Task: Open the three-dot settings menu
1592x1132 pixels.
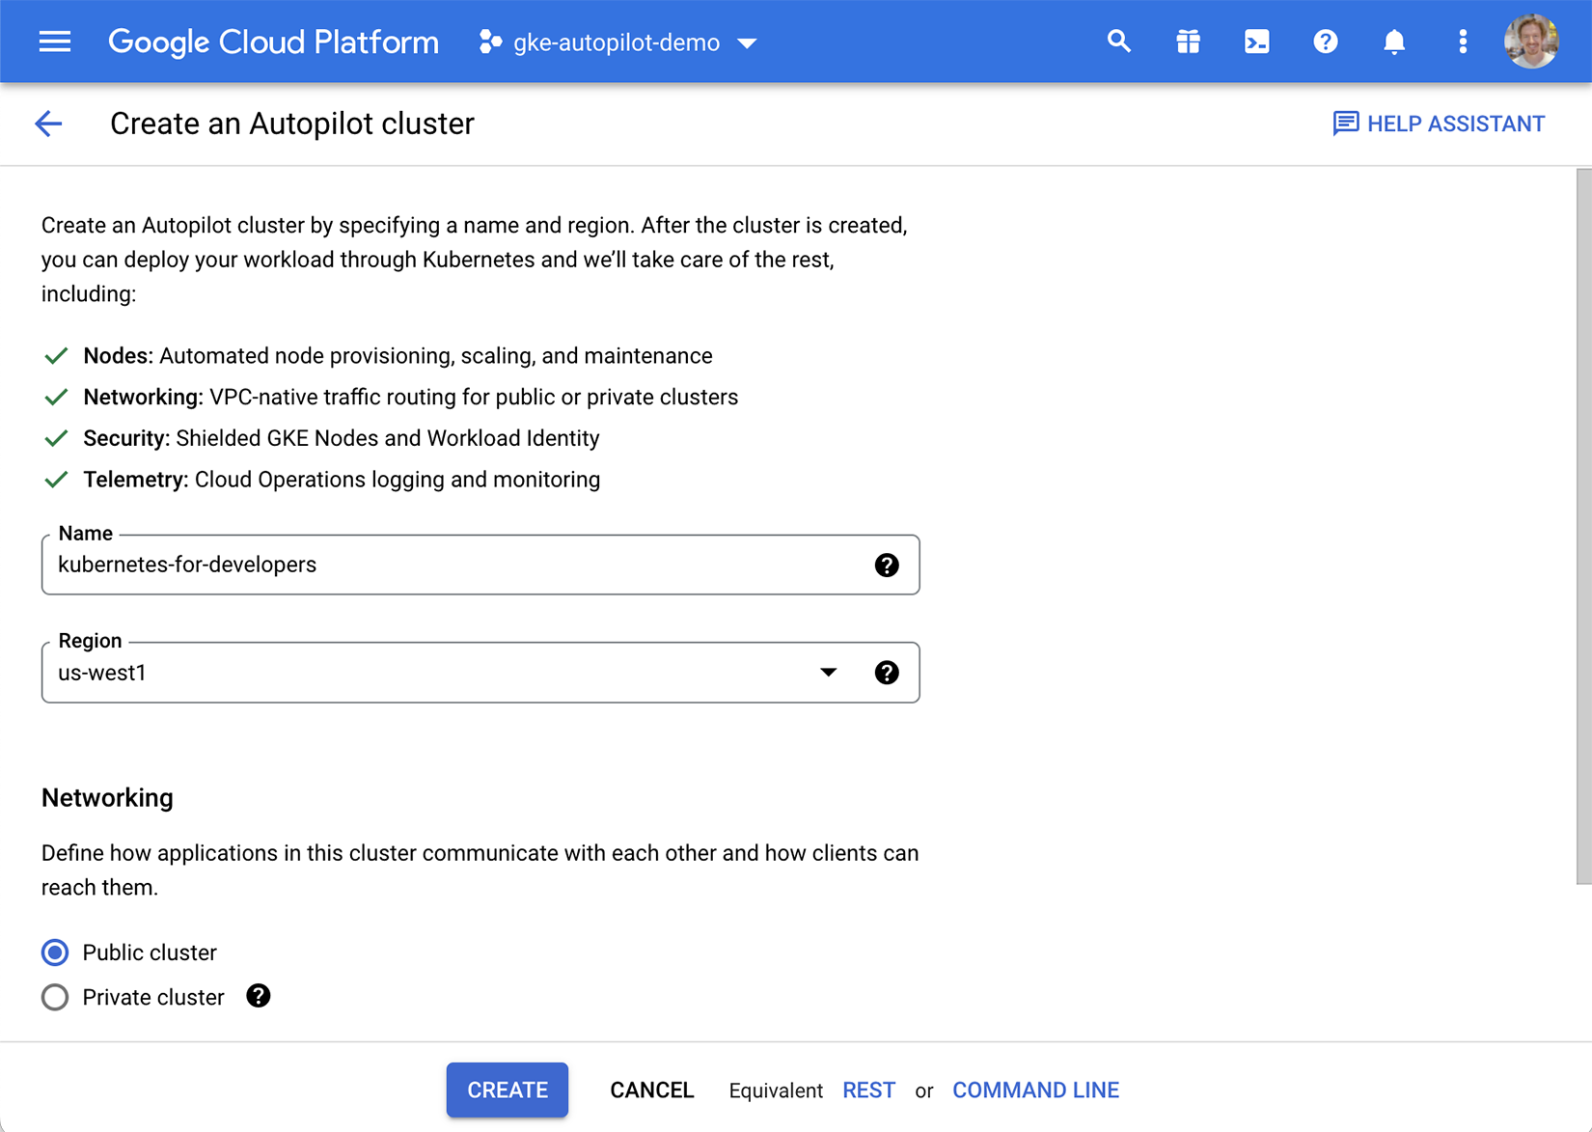Action: [x=1463, y=41]
